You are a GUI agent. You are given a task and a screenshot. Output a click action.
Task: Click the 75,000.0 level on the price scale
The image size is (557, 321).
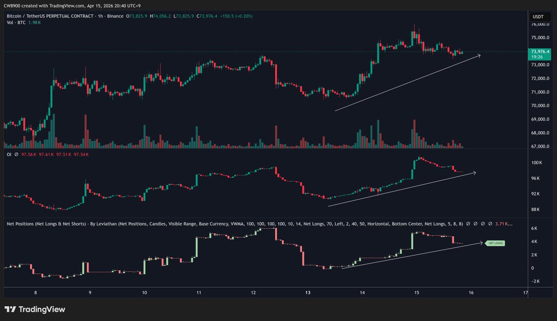[540, 38]
